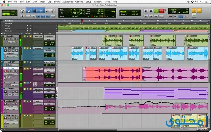Select SPOT edit mode
Screen dimensions: 211x132
13,12
